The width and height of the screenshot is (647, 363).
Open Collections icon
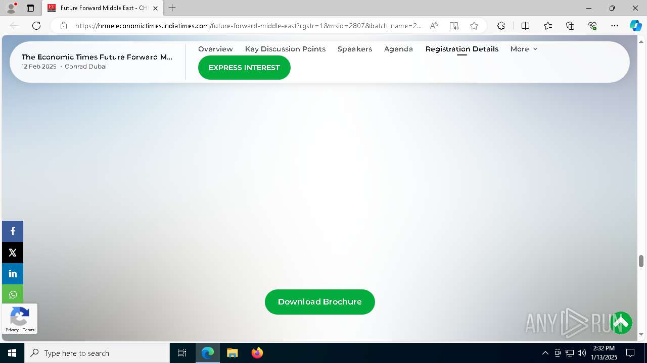(x=570, y=26)
